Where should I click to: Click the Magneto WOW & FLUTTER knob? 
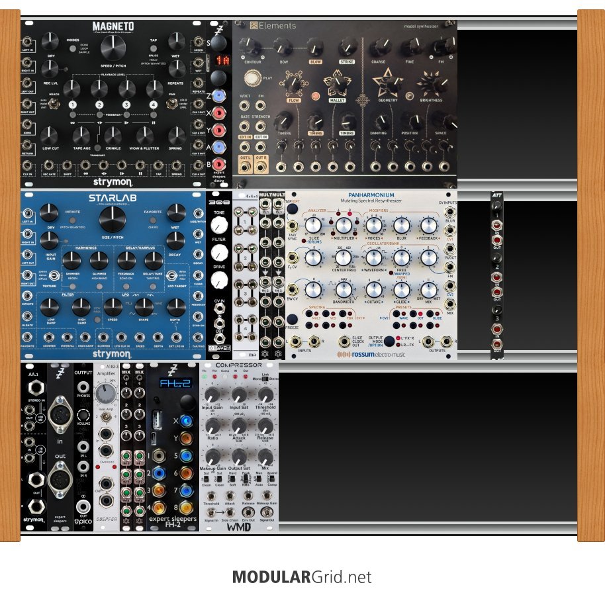(145, 136)
